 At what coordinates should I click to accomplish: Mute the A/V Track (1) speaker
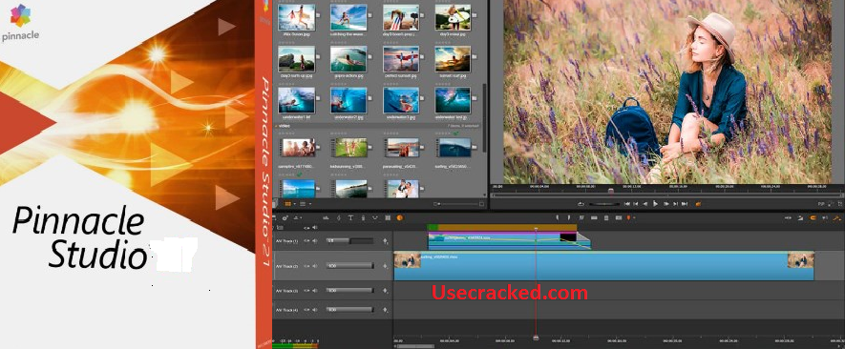coord(315,240)
